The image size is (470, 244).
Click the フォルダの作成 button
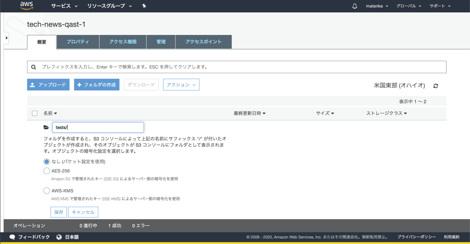[x=96, y=85]
